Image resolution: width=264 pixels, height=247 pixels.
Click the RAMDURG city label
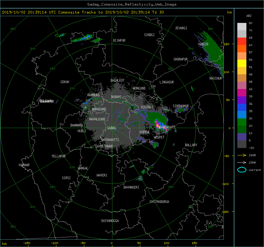point(94,95)
